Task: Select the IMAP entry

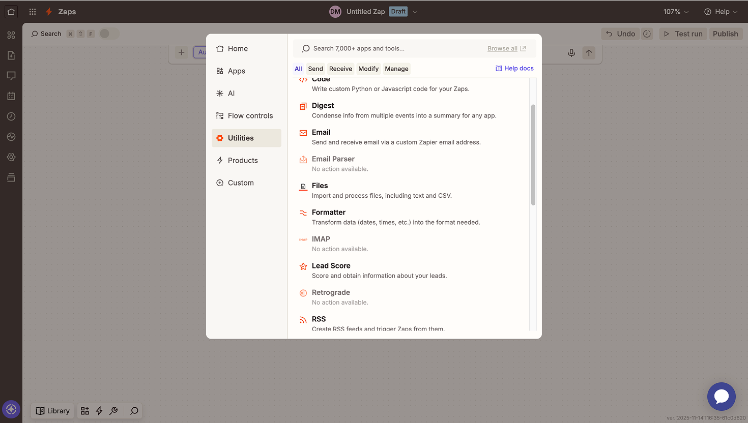Action: (x=411, y=244)
